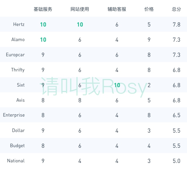
Task: Select the Dollar row label
Action: click(x=18, y=131)
